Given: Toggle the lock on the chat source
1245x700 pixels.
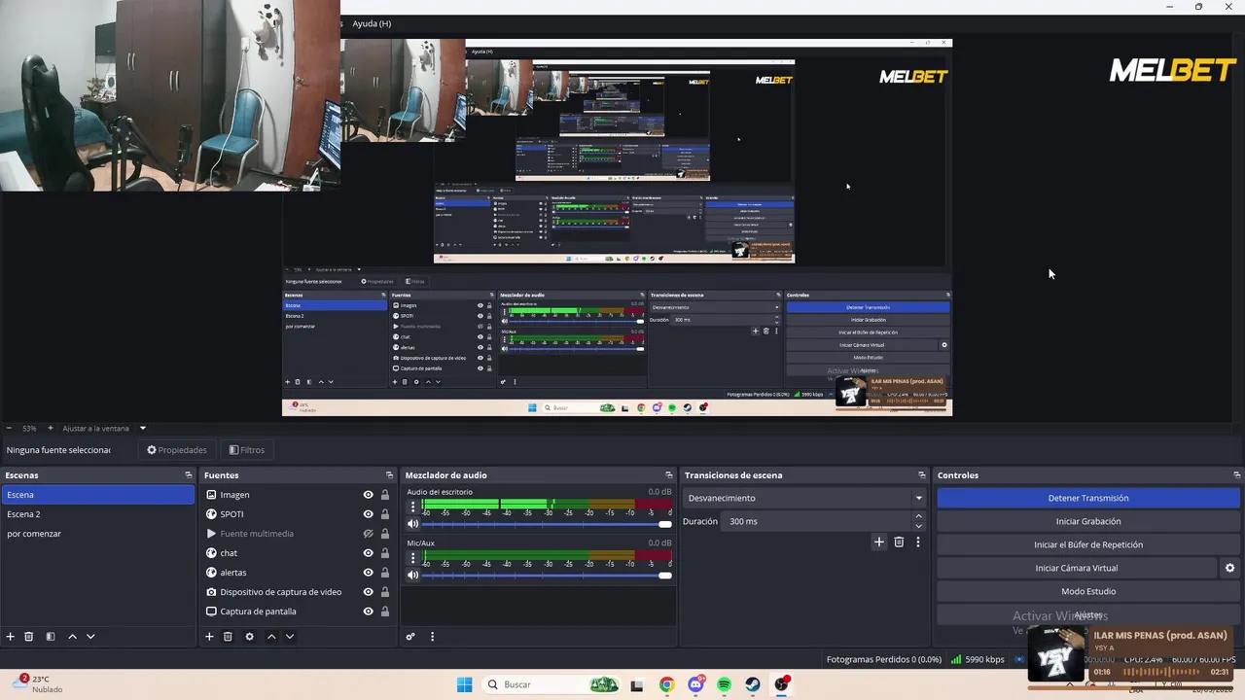Looking at the screenshot, I should tap(385, 553).
